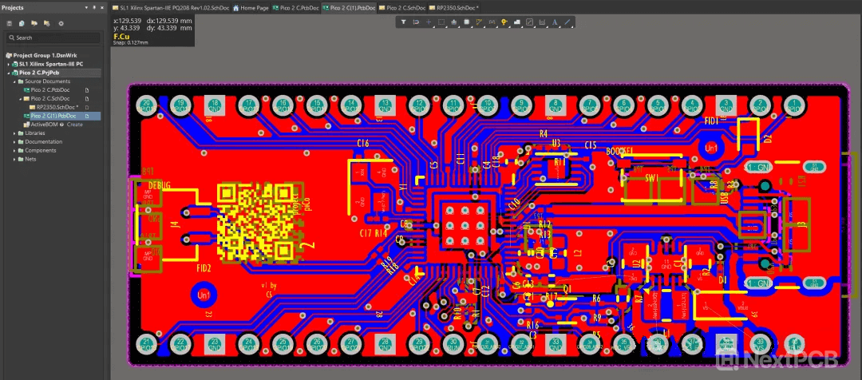Screen dimensions: 862x380
Task: Open the Projects panel settings gear
Action: [x=61, y=23]
